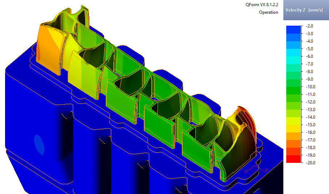Screen dimensions: 329x194
Task: Click the -10.0 legend value
Action: tap(311, 87)
